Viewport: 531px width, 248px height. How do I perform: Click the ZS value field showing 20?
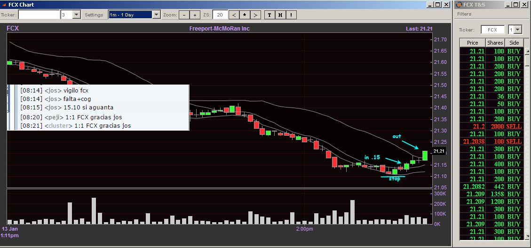click(x=220, y=15)
